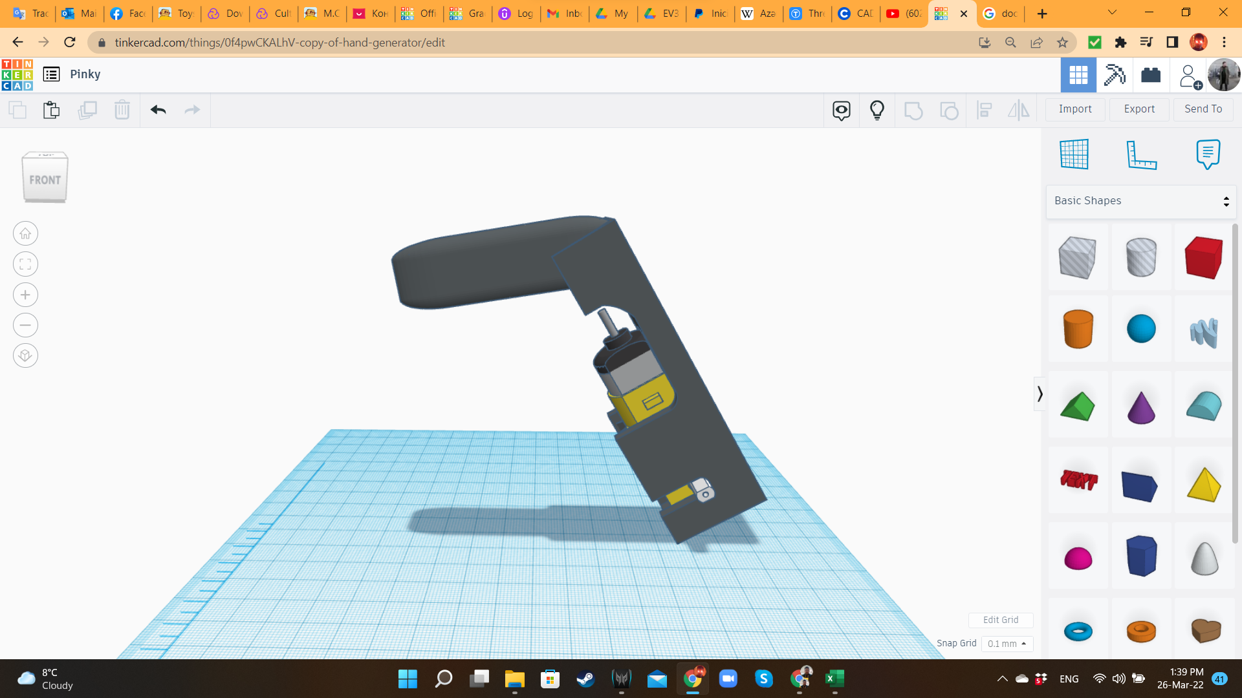The height and width of the screenshot is (698, 1242).
Task: Open the design list menu icon
Action: [51, 74]
